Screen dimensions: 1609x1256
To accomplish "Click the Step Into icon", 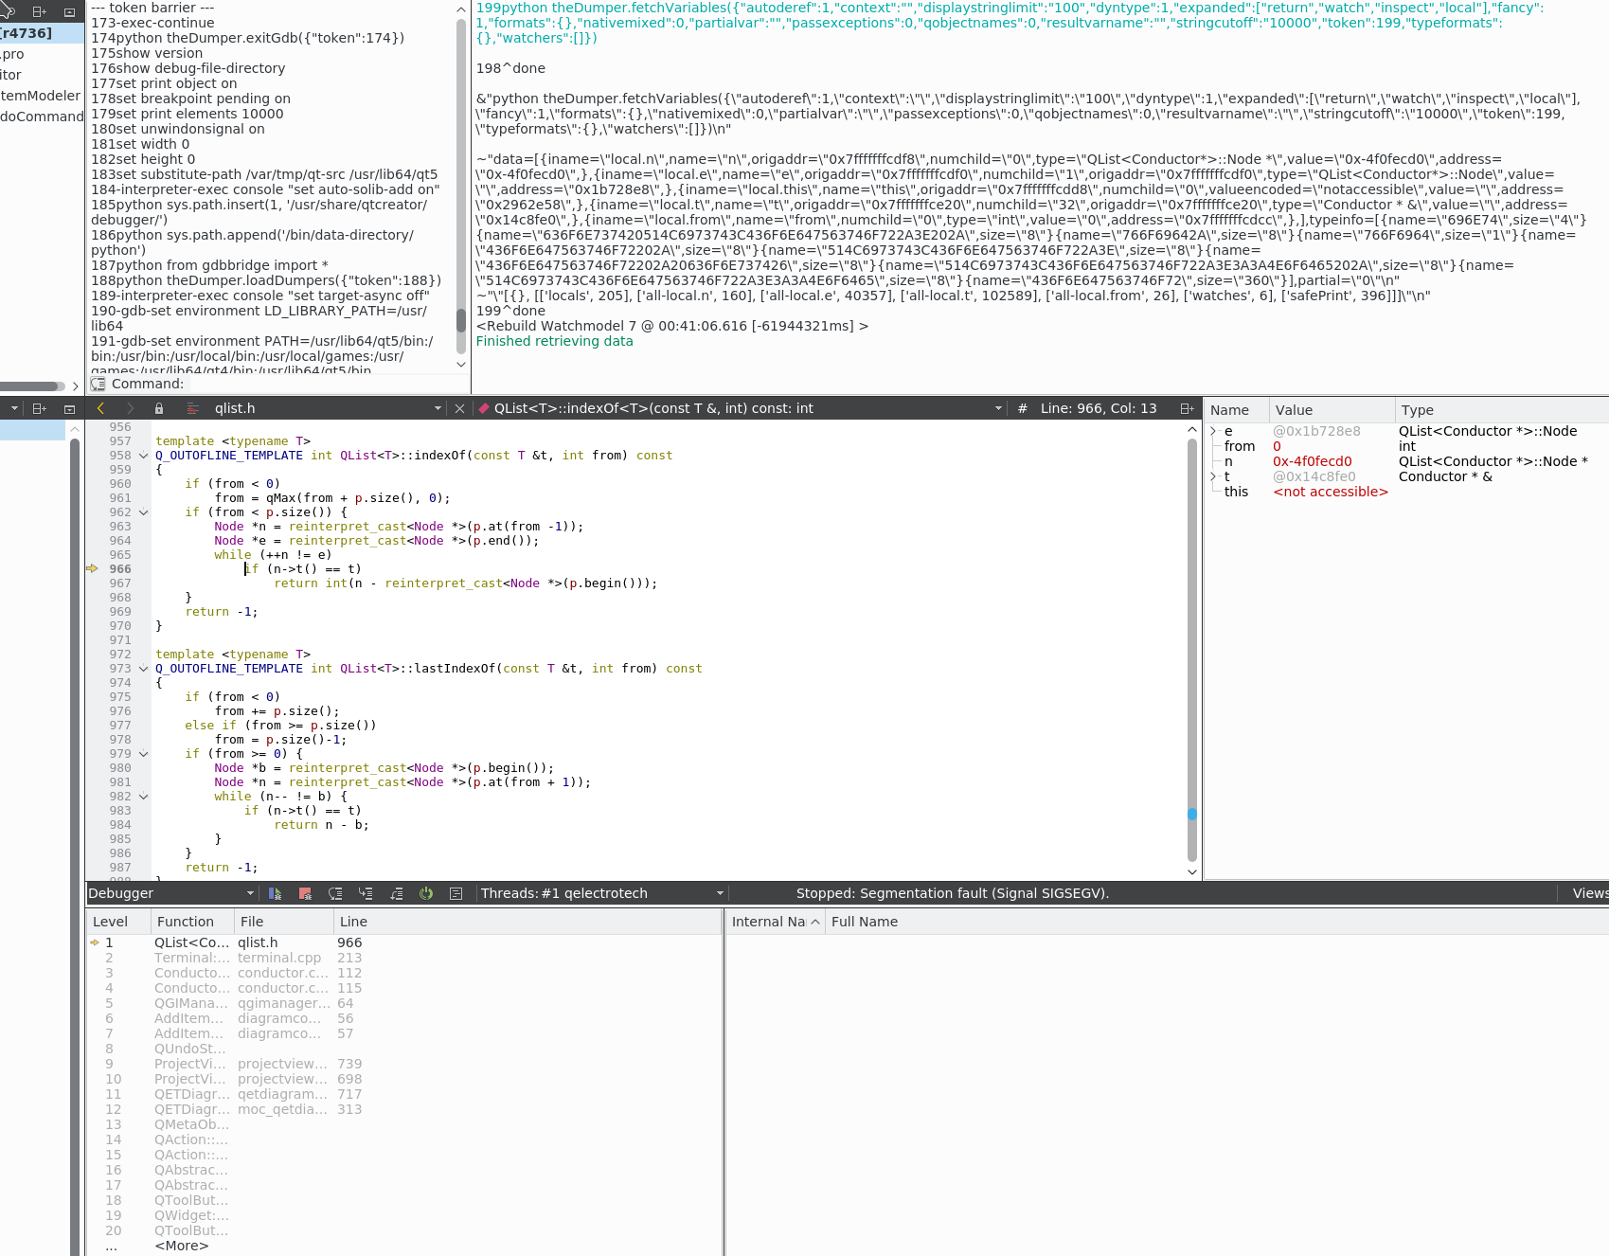I will click(x=366, y=893).
